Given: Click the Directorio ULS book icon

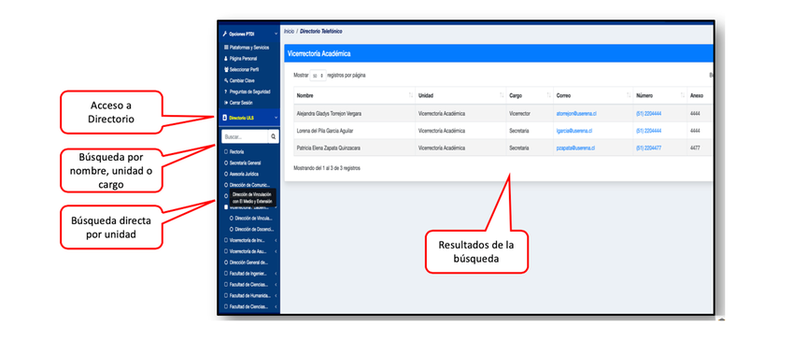Looking at the screenshot, I should coord(225,118).
